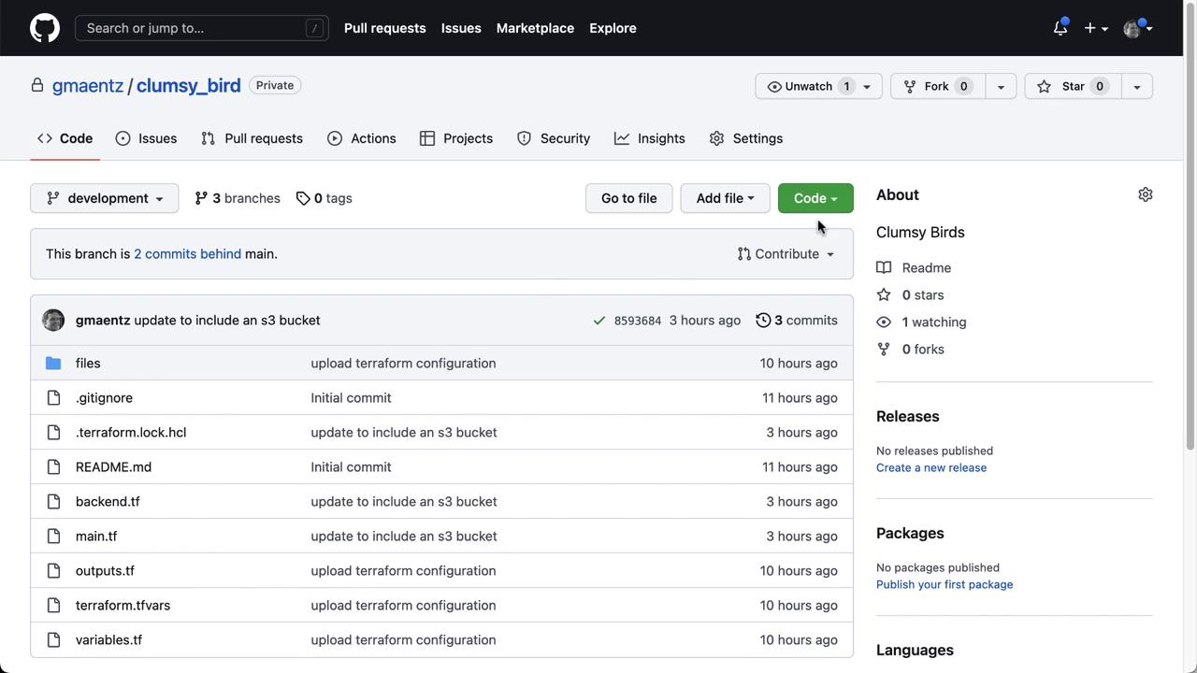Open the Insights tab
Screen dimensions: 1197x673
tap(650, 138)
